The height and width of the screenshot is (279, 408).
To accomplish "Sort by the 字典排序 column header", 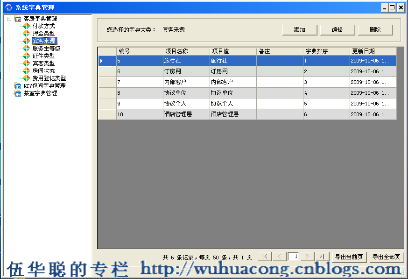I will pyautogui.click(x=327, y=51).
